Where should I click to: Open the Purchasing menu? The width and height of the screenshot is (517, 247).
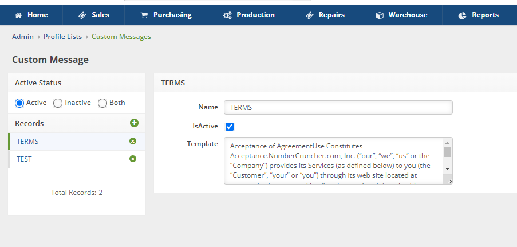pyautogui.click(x=166, y=15)
